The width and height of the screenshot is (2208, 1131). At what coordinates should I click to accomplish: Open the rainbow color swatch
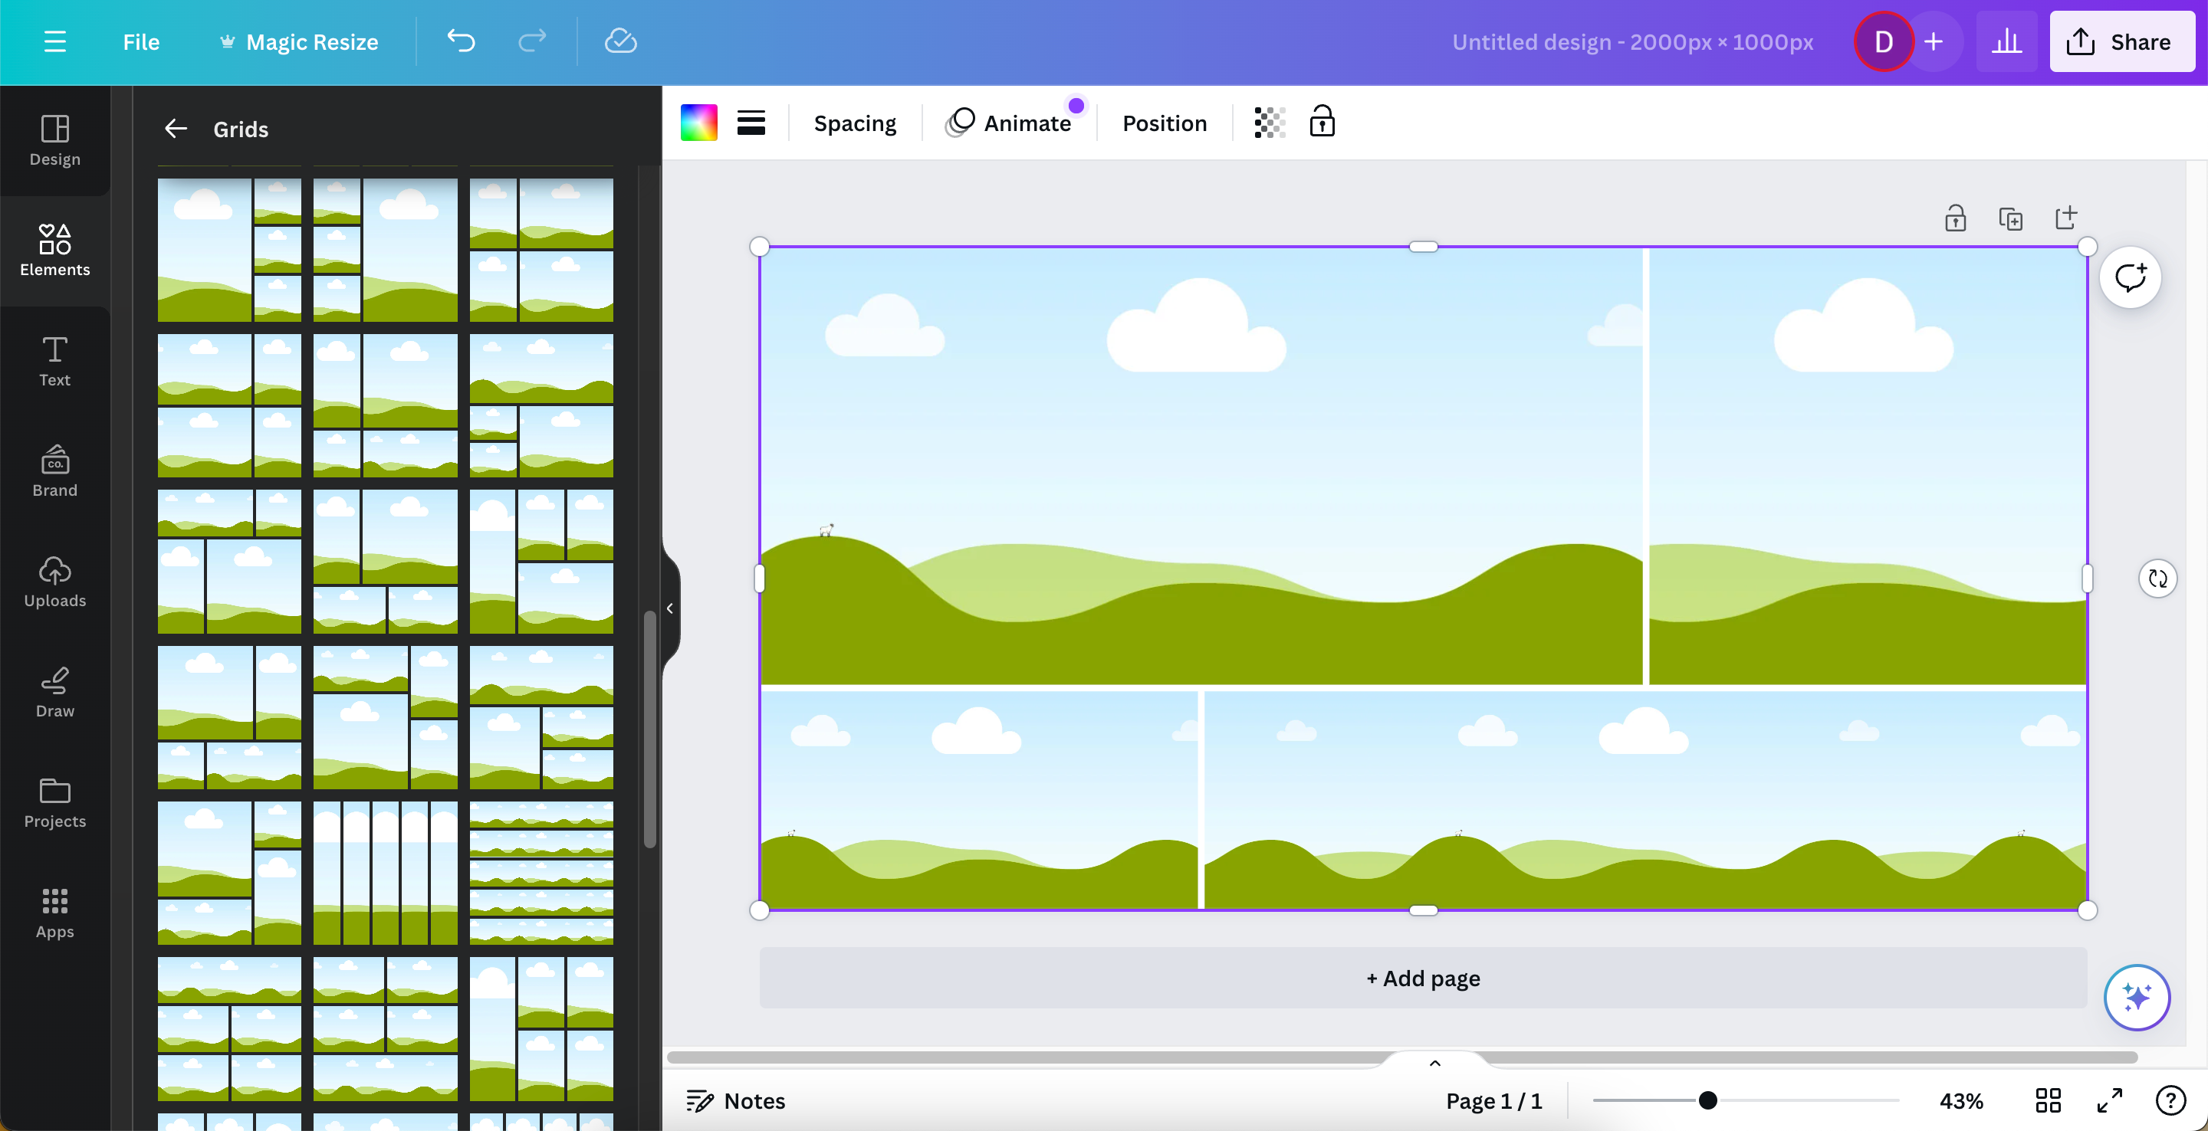(698, 123)
